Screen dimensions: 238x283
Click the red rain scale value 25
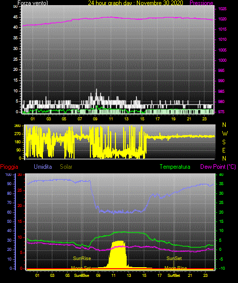(x=20, y=190)
